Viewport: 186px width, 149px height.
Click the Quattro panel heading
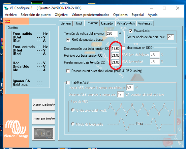(x=13, y=28)
